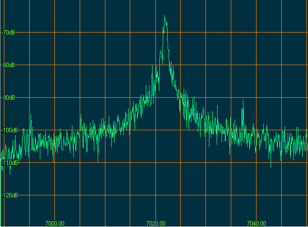Click the -120dB axis label
Viewport: 308px width, 227px height.
coord(10,195)
